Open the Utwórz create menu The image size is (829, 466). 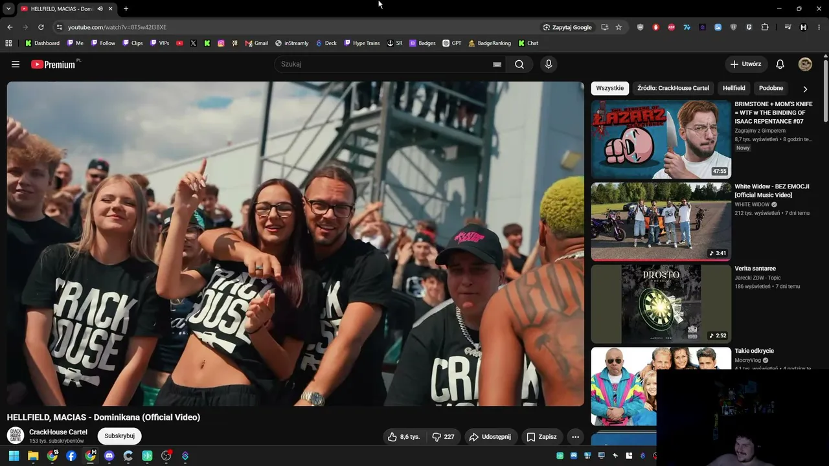(x=746, y=64)
